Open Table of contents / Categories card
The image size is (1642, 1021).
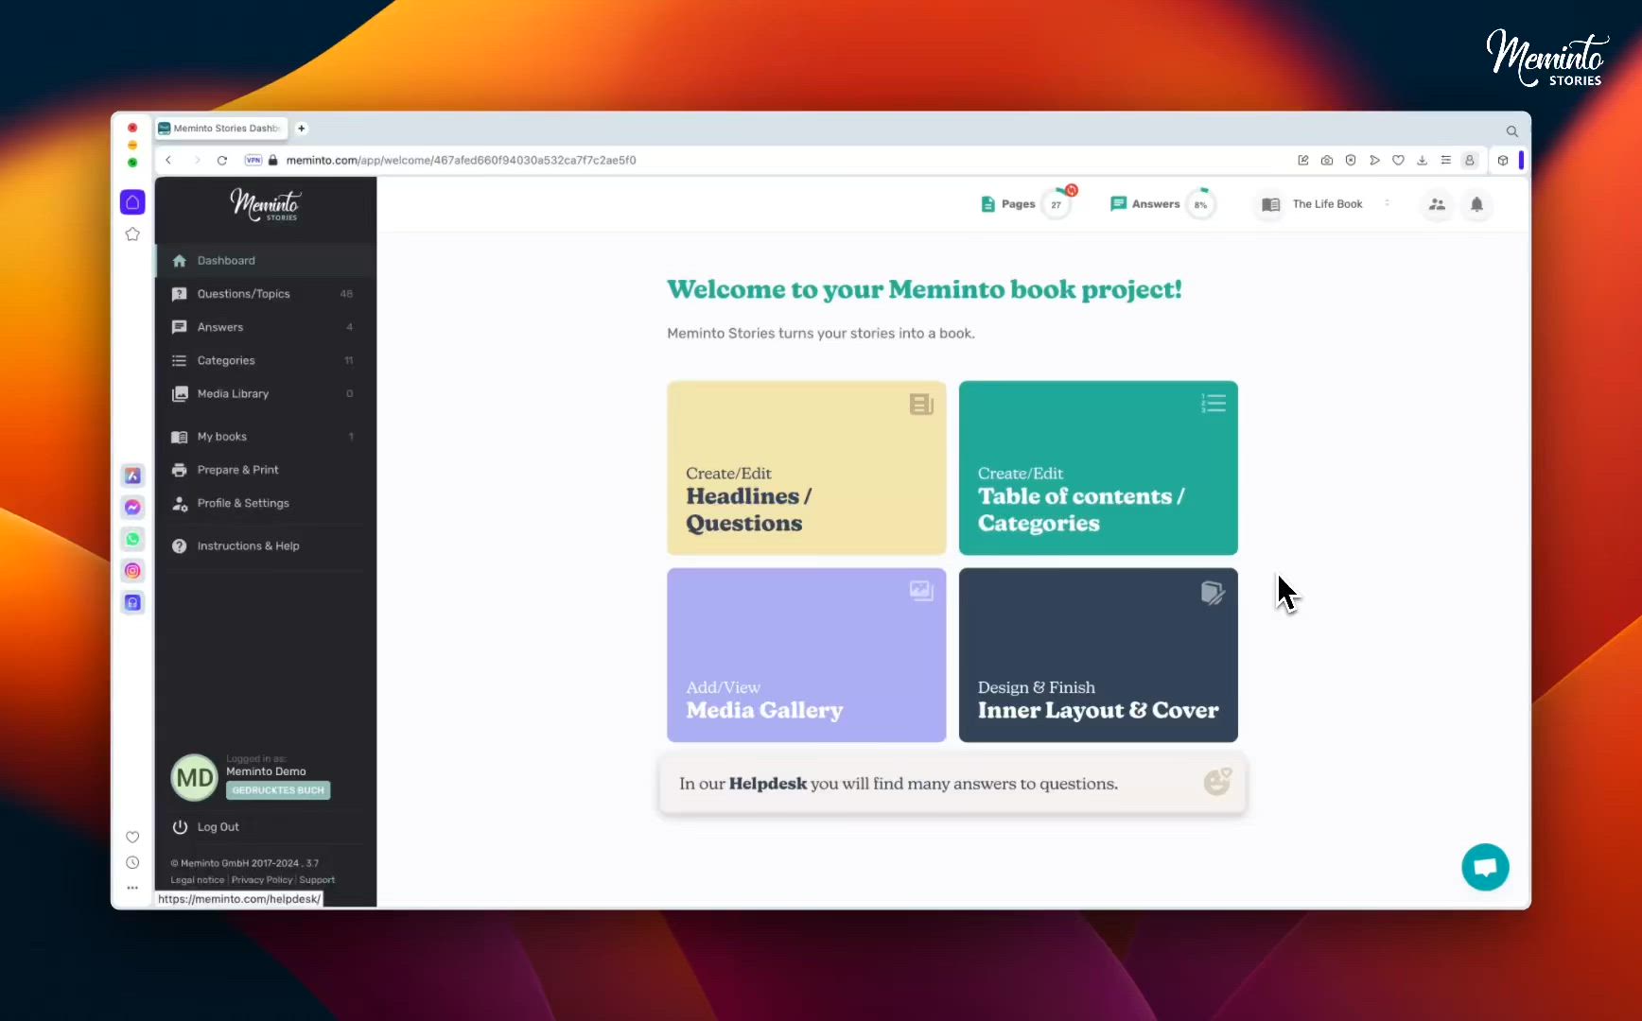1098,468
